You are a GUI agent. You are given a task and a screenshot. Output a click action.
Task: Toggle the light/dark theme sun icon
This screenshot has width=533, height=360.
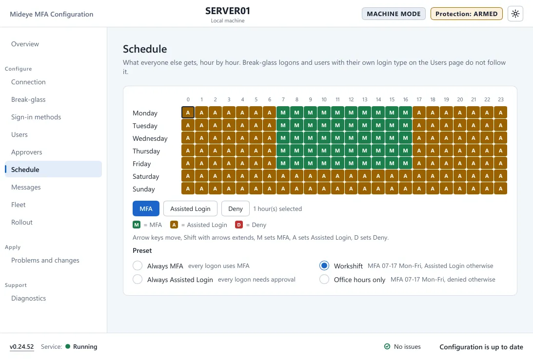[515, 14]
